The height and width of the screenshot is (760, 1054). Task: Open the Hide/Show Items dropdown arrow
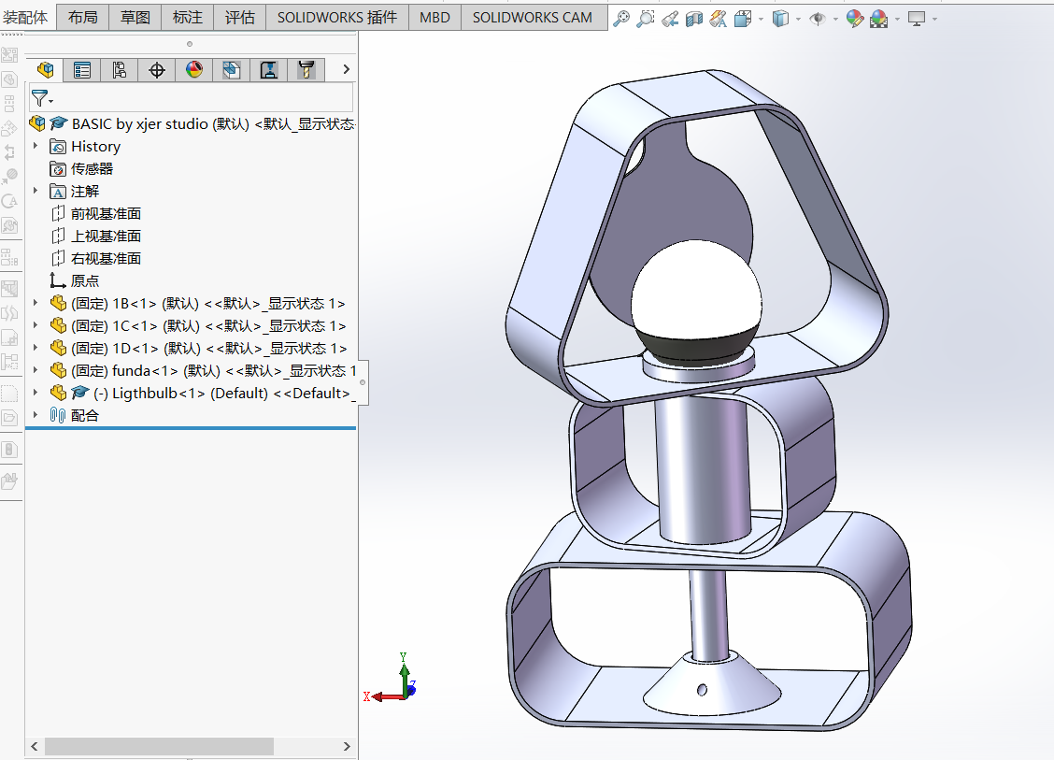pos(835,20)
